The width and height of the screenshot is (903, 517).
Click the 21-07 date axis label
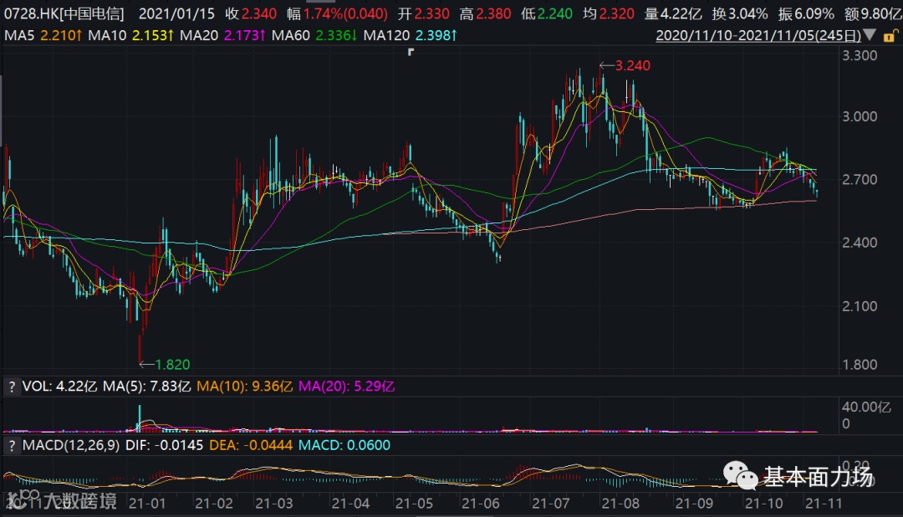point(550,503)
